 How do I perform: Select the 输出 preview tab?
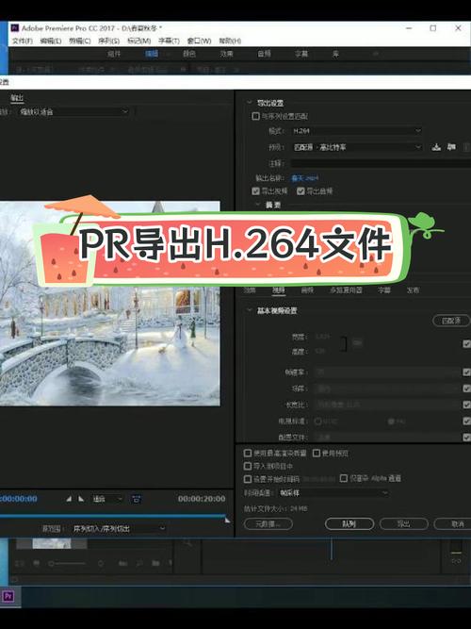[x=17, y=97]
